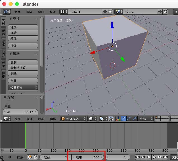Open the 物体 menu

point(53,119)
